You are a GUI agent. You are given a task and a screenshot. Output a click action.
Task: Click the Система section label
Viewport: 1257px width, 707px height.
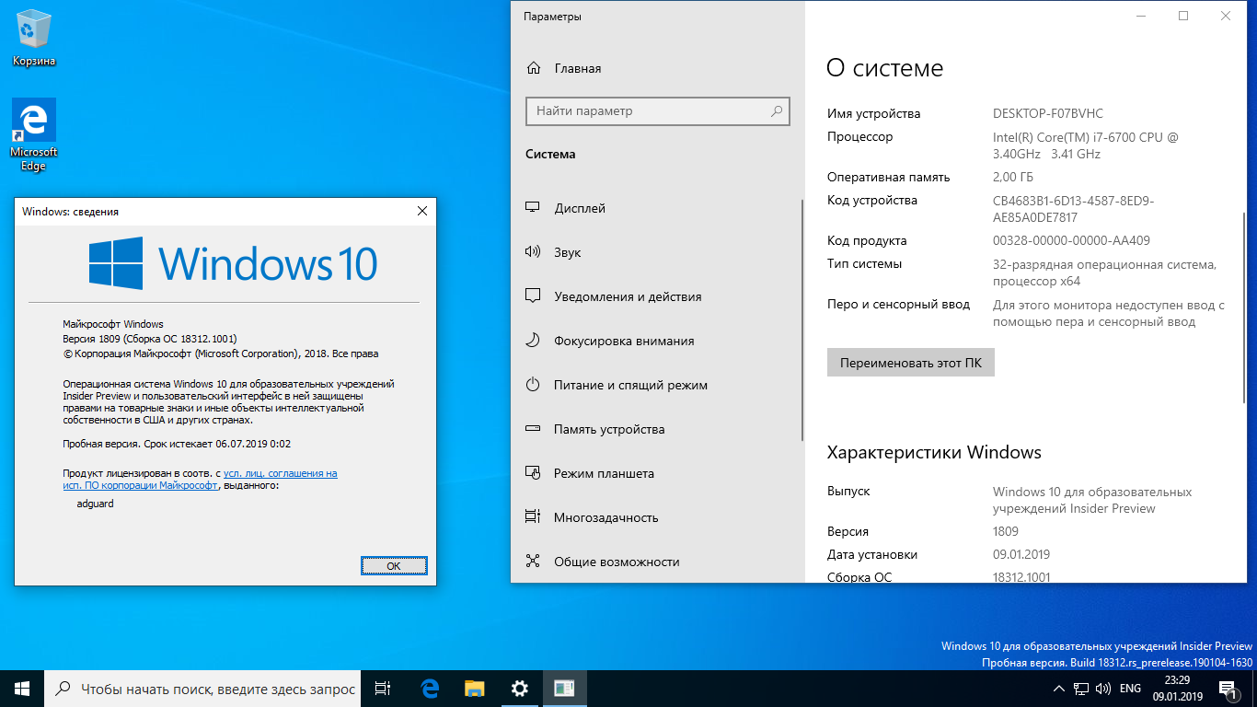pyautogui.click(x=550, y=155)
